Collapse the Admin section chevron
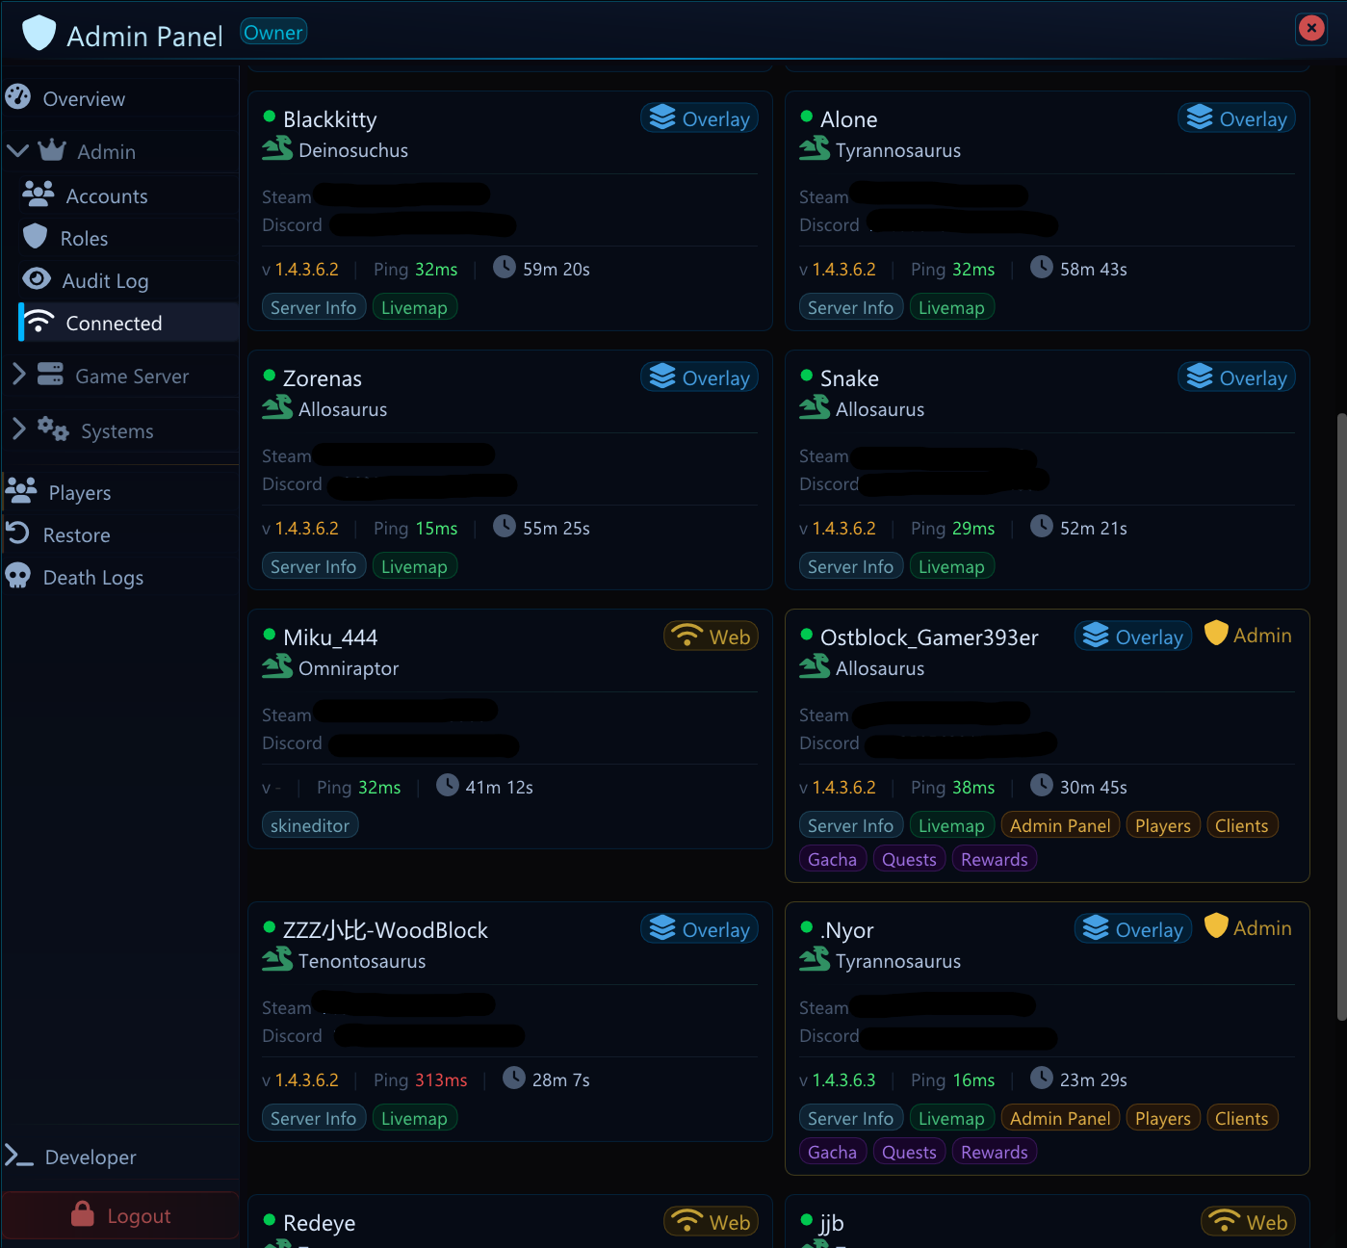The height and width of the screenshot is (1248, 1347). pos(16,150)
